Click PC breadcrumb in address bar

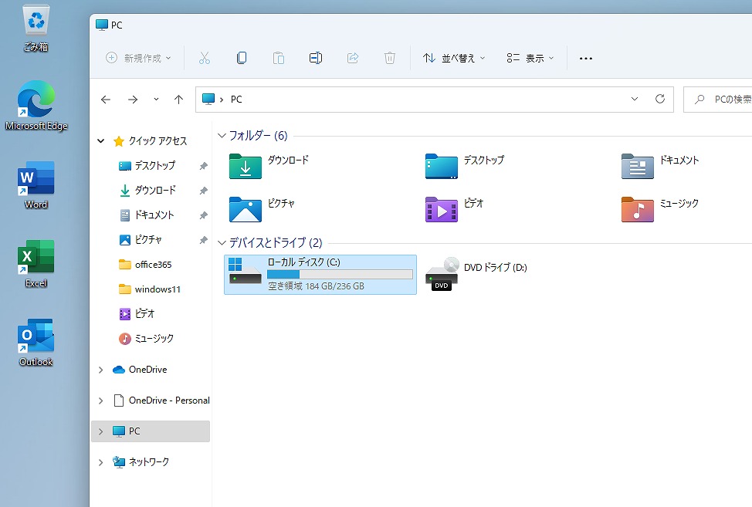coord(236,100)
